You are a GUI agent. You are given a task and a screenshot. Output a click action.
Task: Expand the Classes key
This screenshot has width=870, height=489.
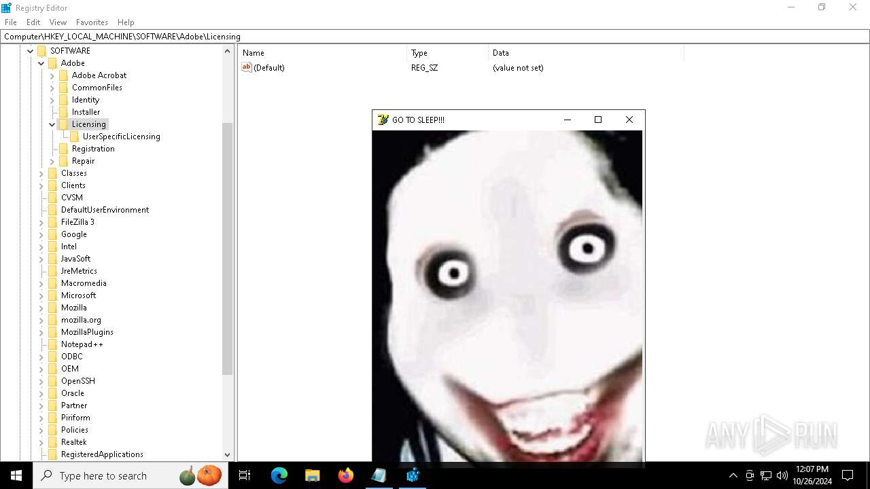click(41, 173)
